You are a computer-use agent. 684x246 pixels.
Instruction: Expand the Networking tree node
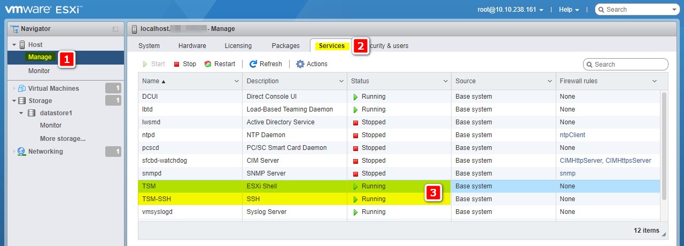[x=14, y=152]
